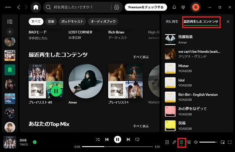Open the three-dot app menu
The image size is (235, 152).
8,7
